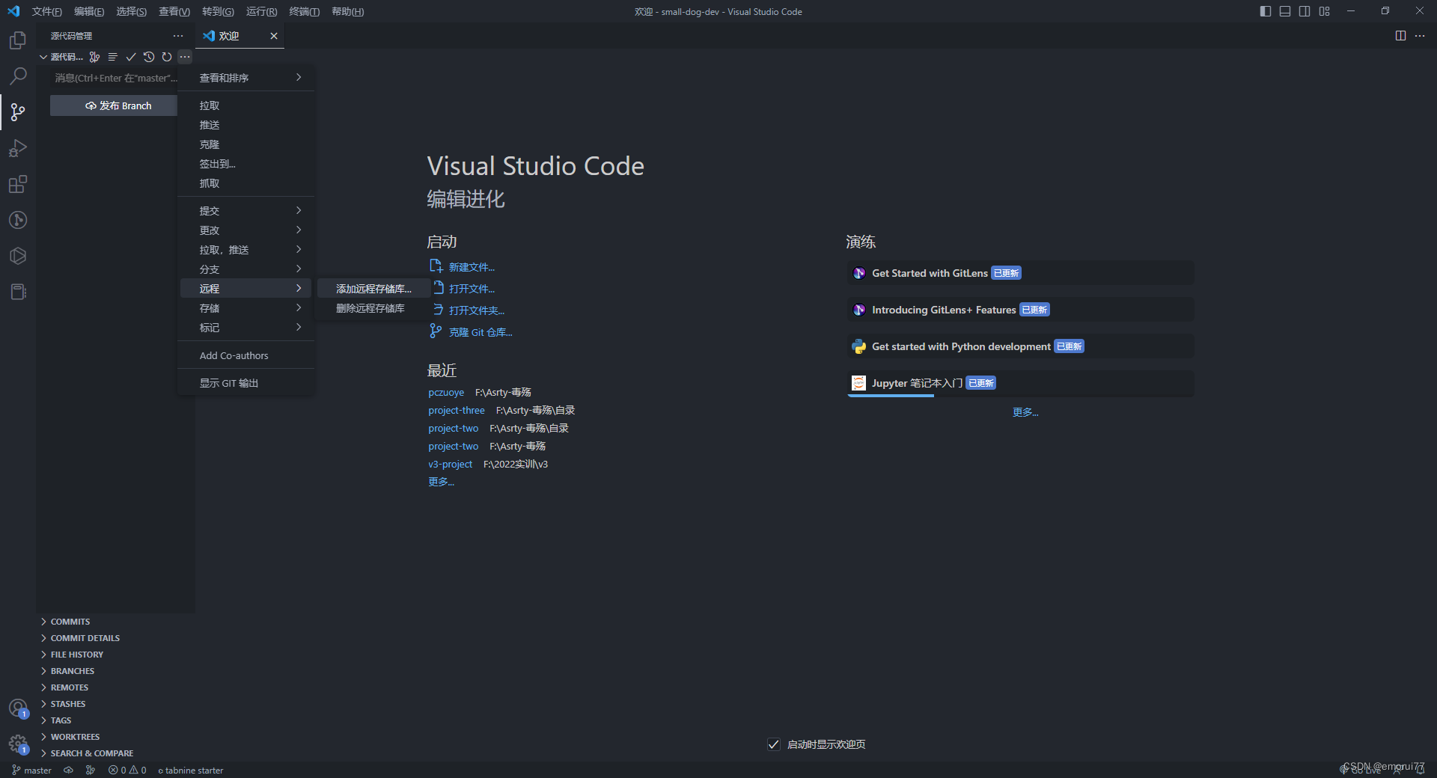Open the Search view in activity bar
Screen dimensions: 1437x778
18,76
